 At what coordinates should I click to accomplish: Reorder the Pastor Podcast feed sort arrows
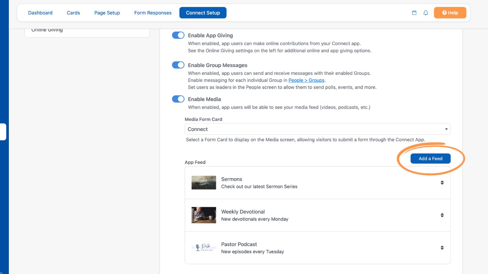(442, 248)
